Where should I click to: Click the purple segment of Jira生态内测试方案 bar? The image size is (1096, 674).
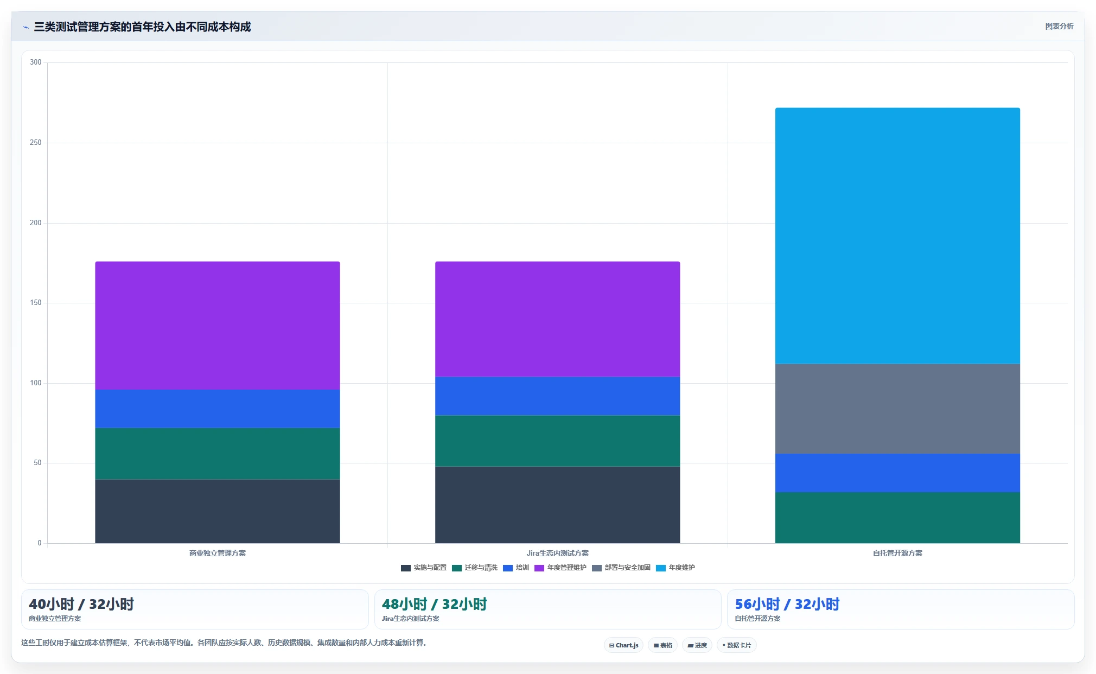pyautogui.click(x=557, y=319)
